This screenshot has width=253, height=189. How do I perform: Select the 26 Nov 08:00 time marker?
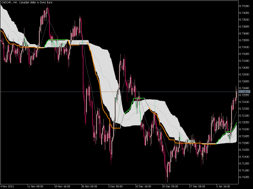pyautogui.click(x=89, y=185)
